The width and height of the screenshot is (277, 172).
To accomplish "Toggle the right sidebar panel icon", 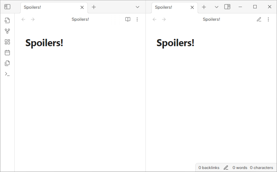I will 227,7.
